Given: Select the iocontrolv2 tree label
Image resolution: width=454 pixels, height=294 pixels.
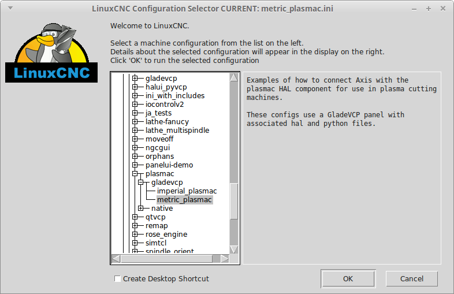Looking at the screenshot, I should coord(165,105).
